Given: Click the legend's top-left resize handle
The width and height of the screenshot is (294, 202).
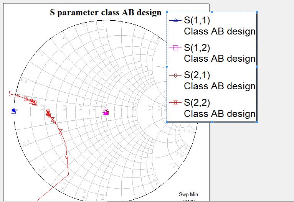Looking at the screenshot, I should pos(167,12).
